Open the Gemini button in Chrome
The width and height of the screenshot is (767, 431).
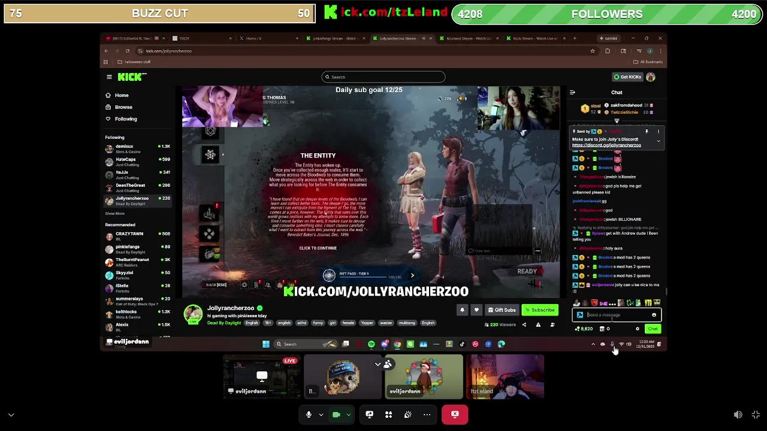609,38
